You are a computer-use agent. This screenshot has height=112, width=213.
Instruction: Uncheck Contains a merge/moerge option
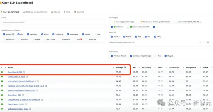tap(131, 56)
